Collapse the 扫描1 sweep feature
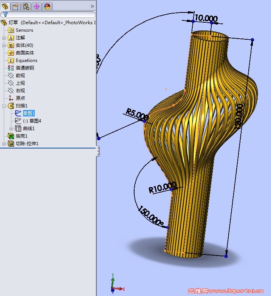 (x=4, y=106)
